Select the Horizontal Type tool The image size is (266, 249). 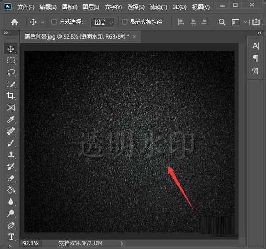(x=11, y=237)
